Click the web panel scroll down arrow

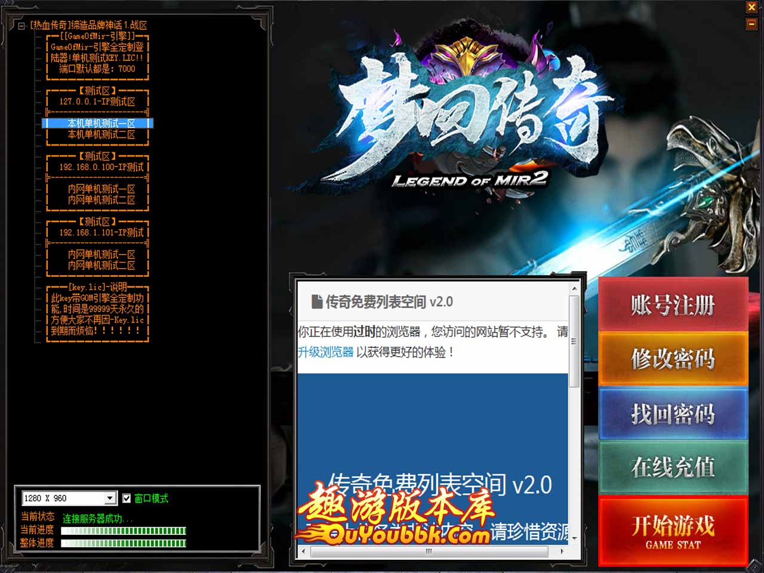pos(574,538)
